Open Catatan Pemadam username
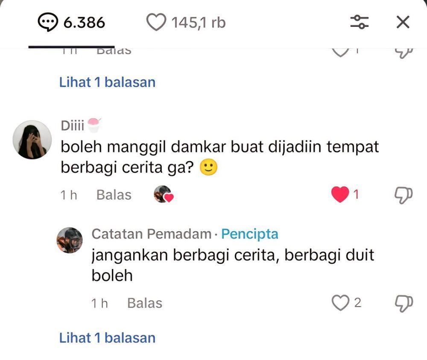The height and width of the screenshot is (360, 427). 152,234
